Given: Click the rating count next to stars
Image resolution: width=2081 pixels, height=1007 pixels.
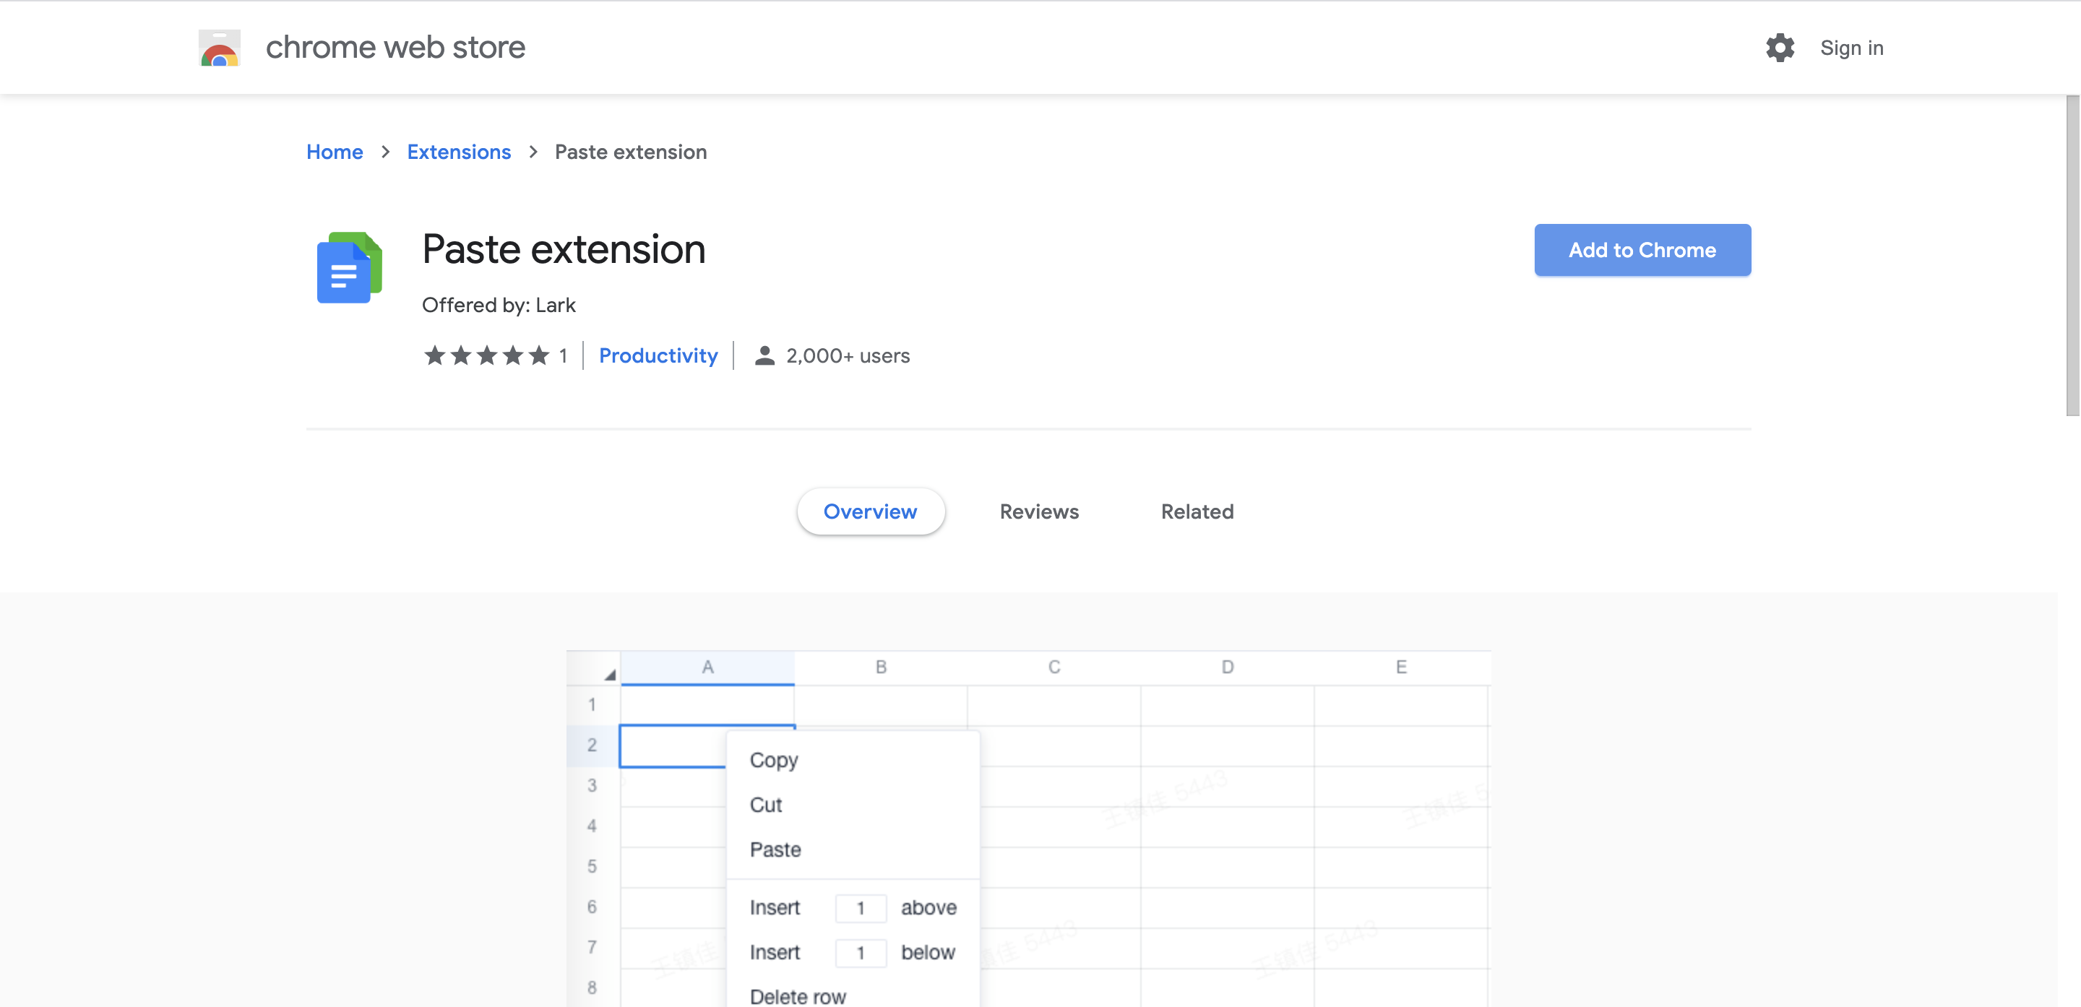Looking at the screenshot, I should tap(563, 355).
